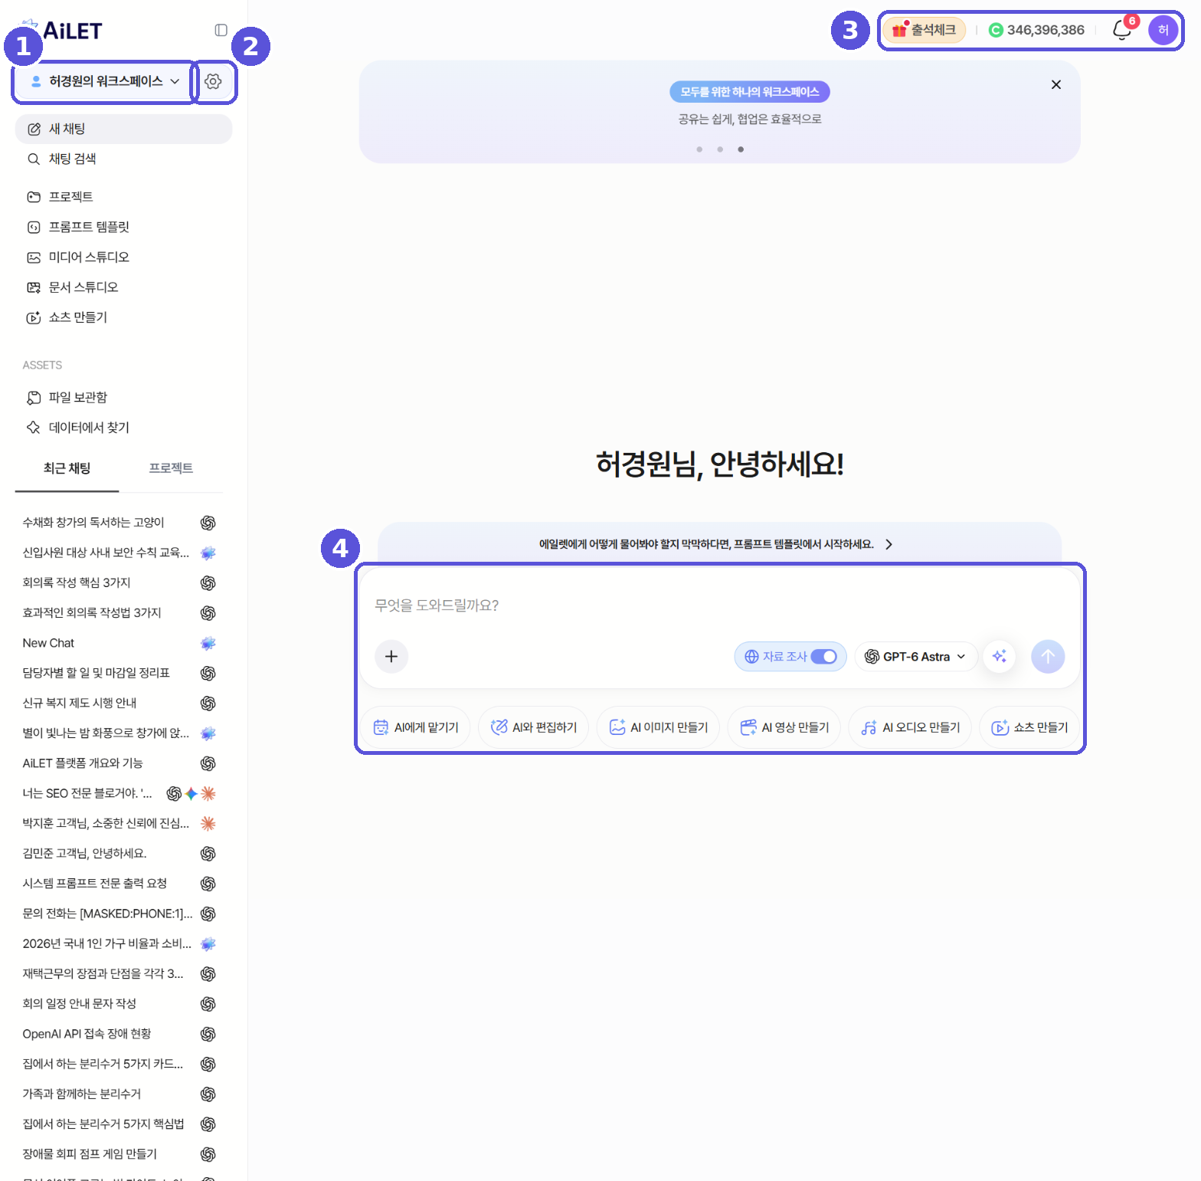The image size is (1201, 1181).
Task: Expand the 허경원의 워크스페이스 dropdown
Action: (x=104, y=81)
